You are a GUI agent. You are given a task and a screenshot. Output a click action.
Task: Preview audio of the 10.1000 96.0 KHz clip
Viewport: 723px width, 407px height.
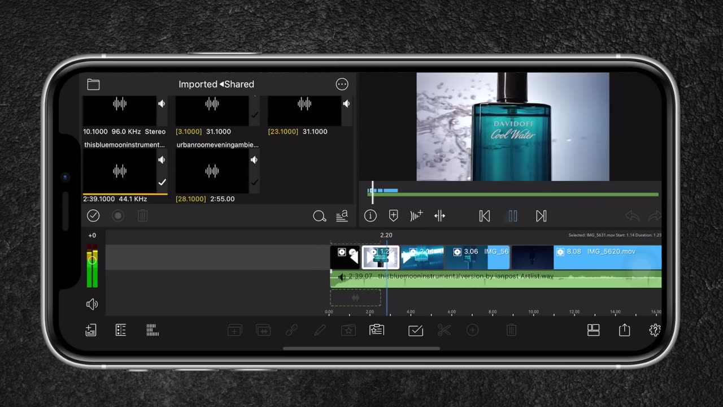pos(162,103)
